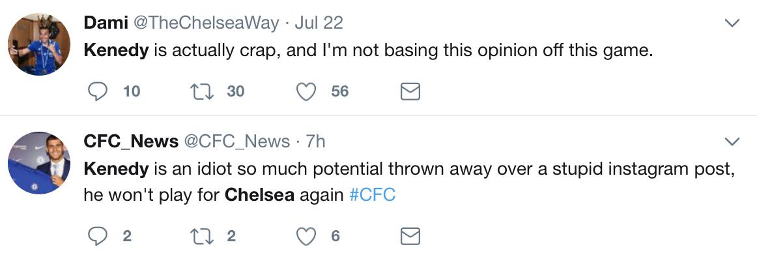The image size is (757, 253).
Task: Like the CFC_News tweet with 6 likes
Action: [x=306, y=236]
